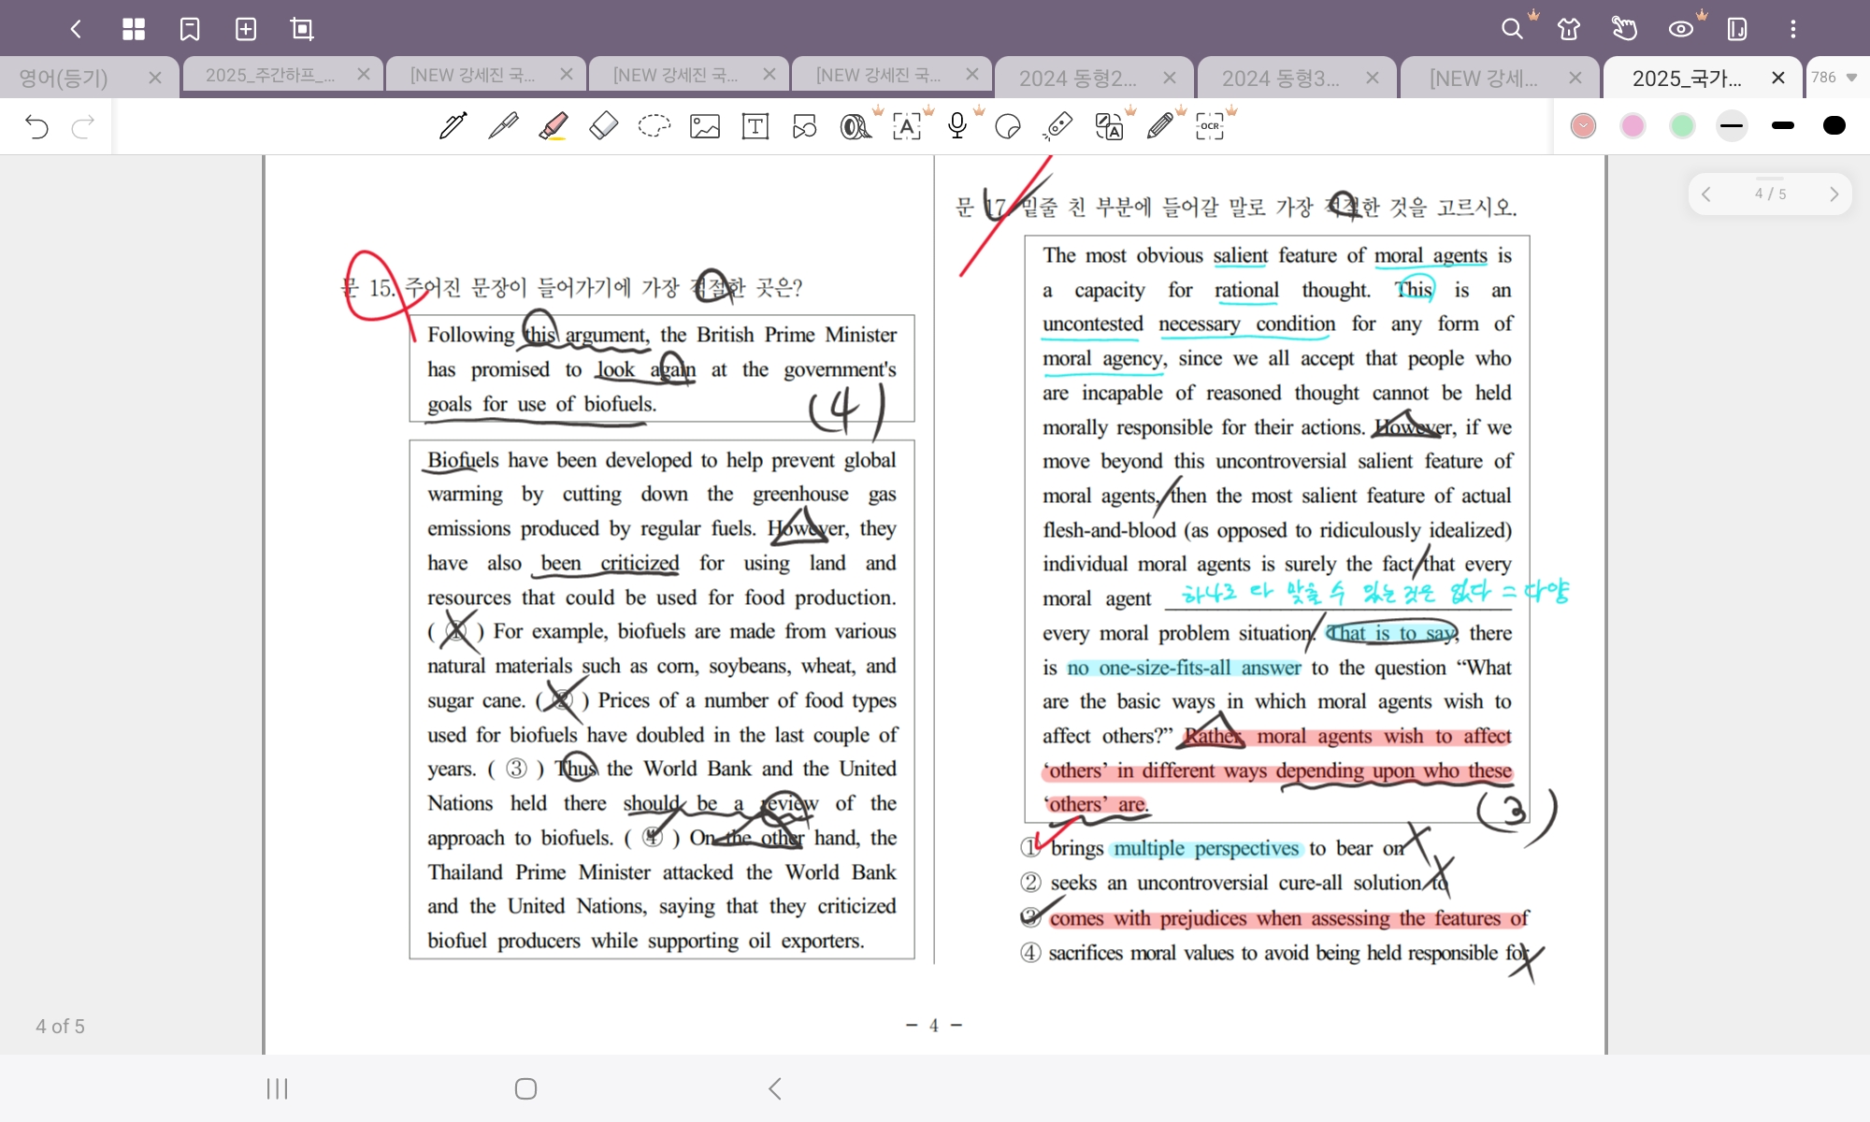Pick the pink pen color
Screen dimensions: 1870x1122
point(1633,125)
